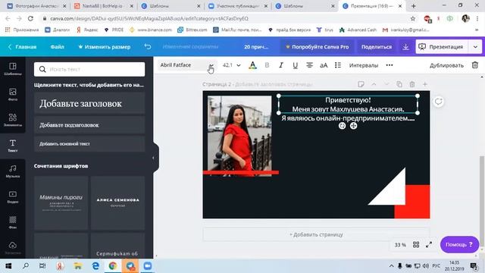485x273 pixels.
Task: Add new page plus icon above canvas
Action: click(425, 84)
